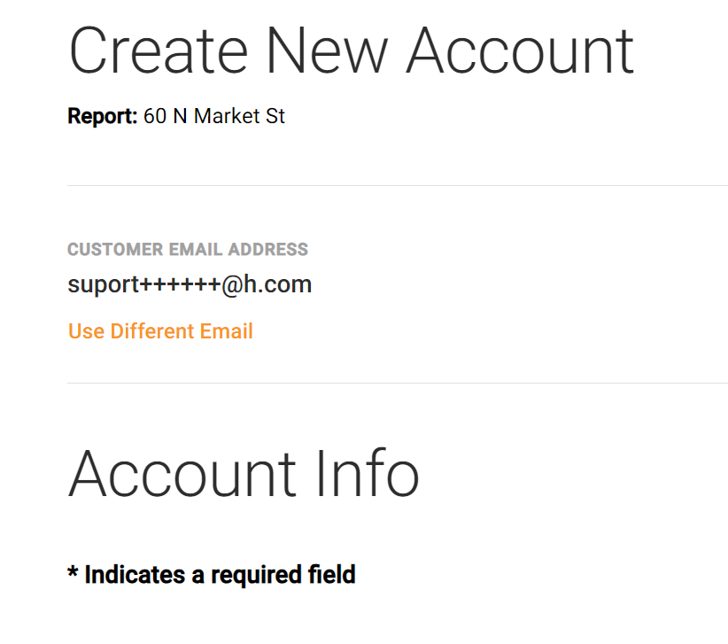Screen dimensions: 728x644
Task: Click the required field notice text
Action: point(212,574)
